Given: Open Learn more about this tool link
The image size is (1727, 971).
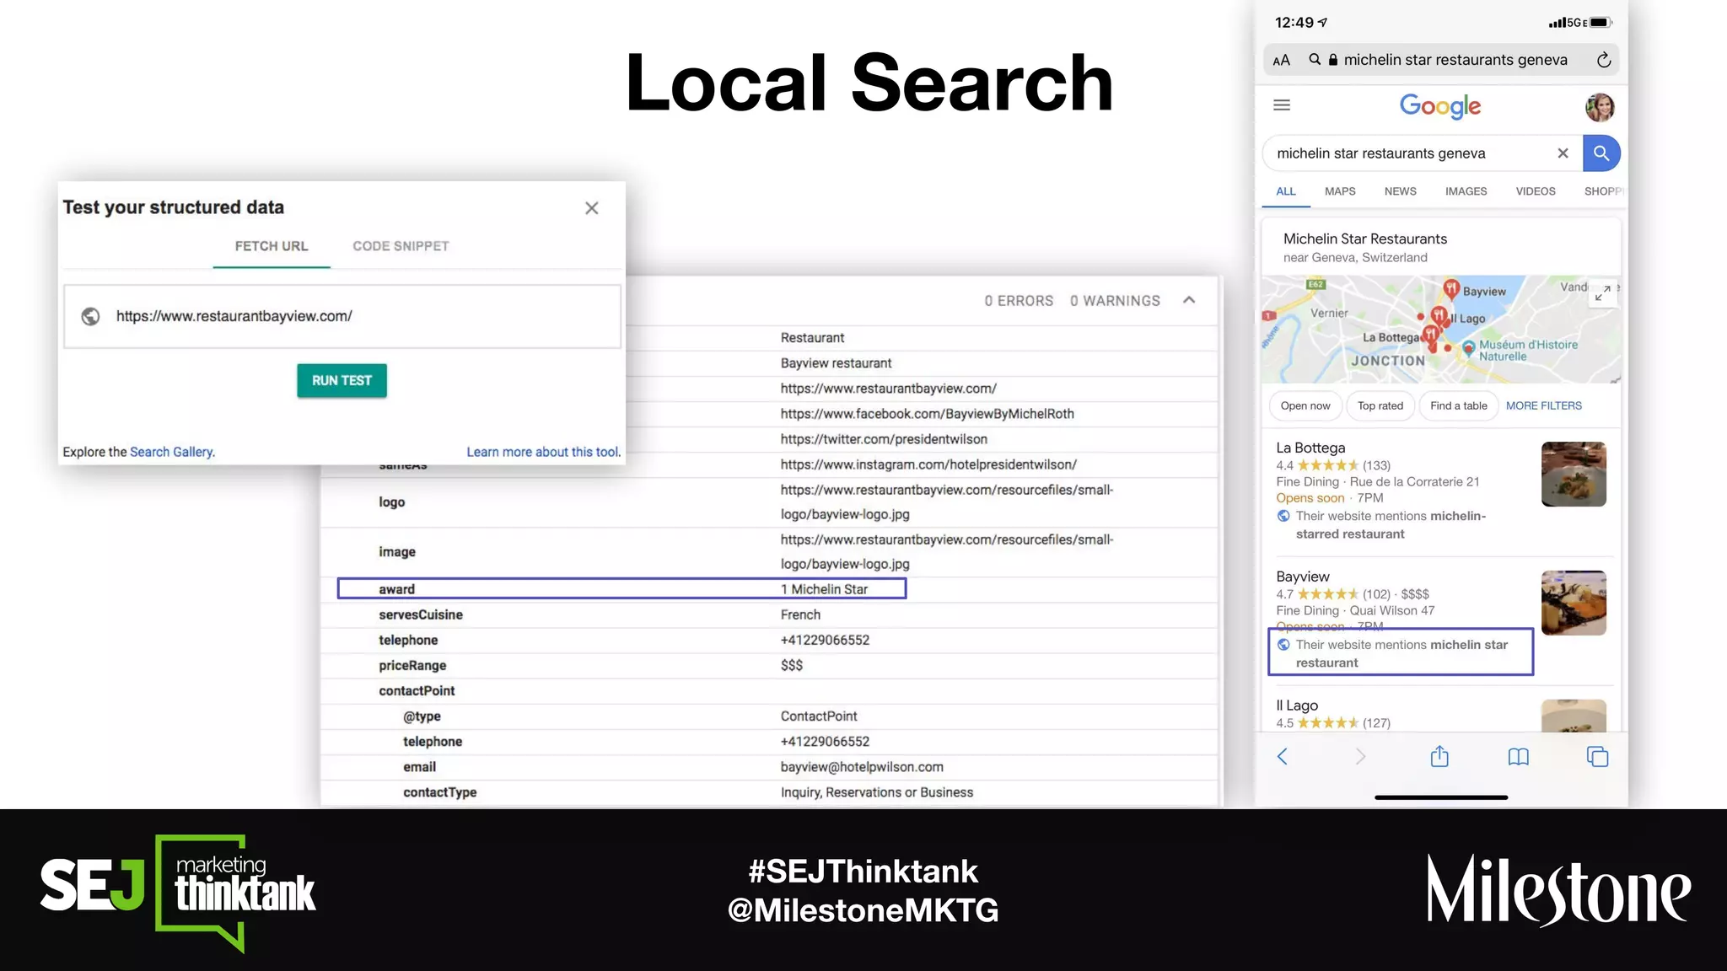Looking at the screenshot, I should 543,452.
